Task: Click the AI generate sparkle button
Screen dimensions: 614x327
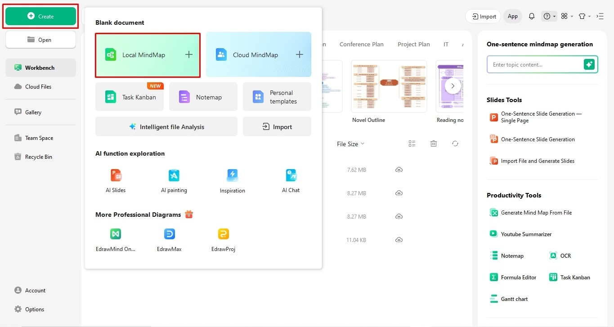Action: coord(589,64)
